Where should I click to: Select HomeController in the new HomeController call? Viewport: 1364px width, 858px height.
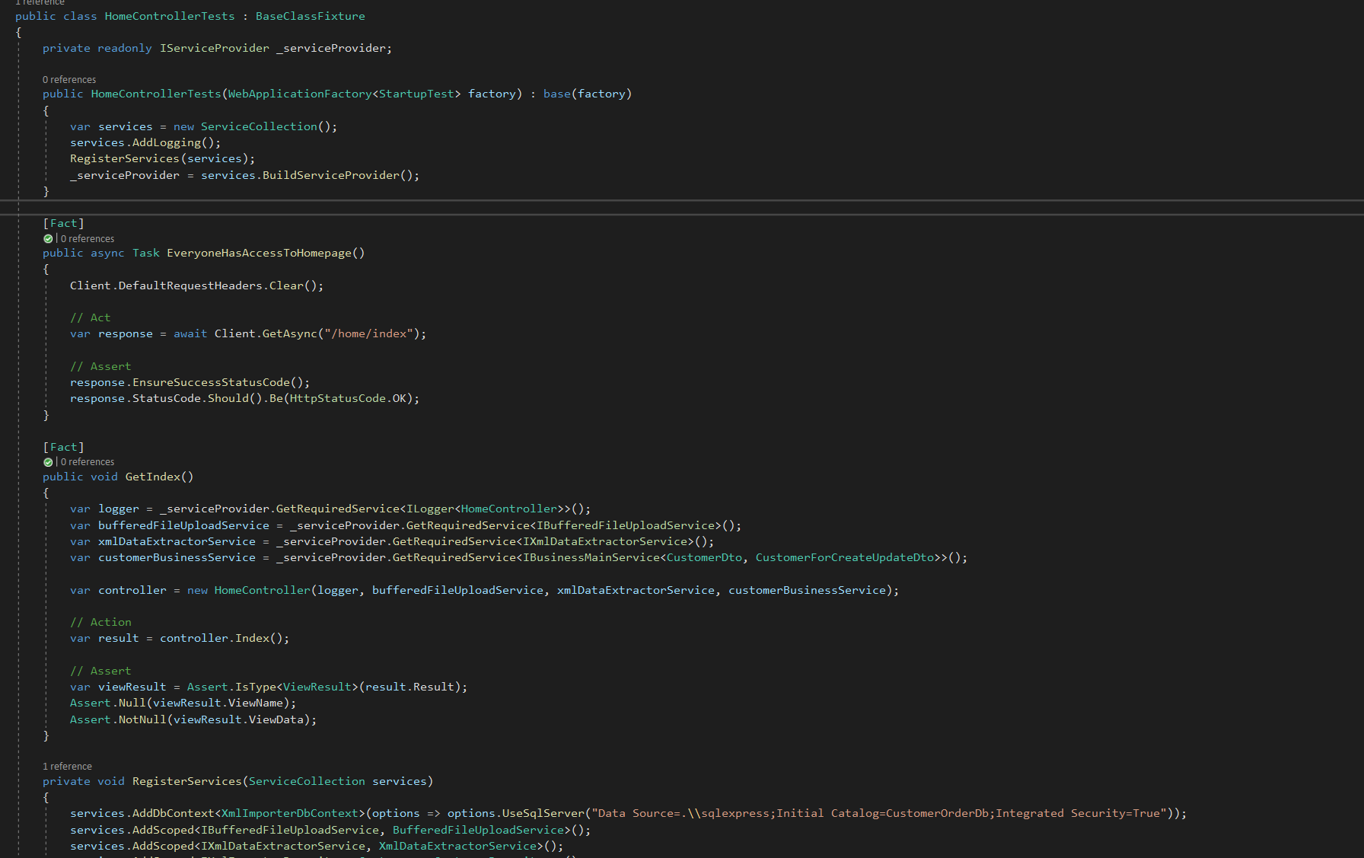click(262, 590)
